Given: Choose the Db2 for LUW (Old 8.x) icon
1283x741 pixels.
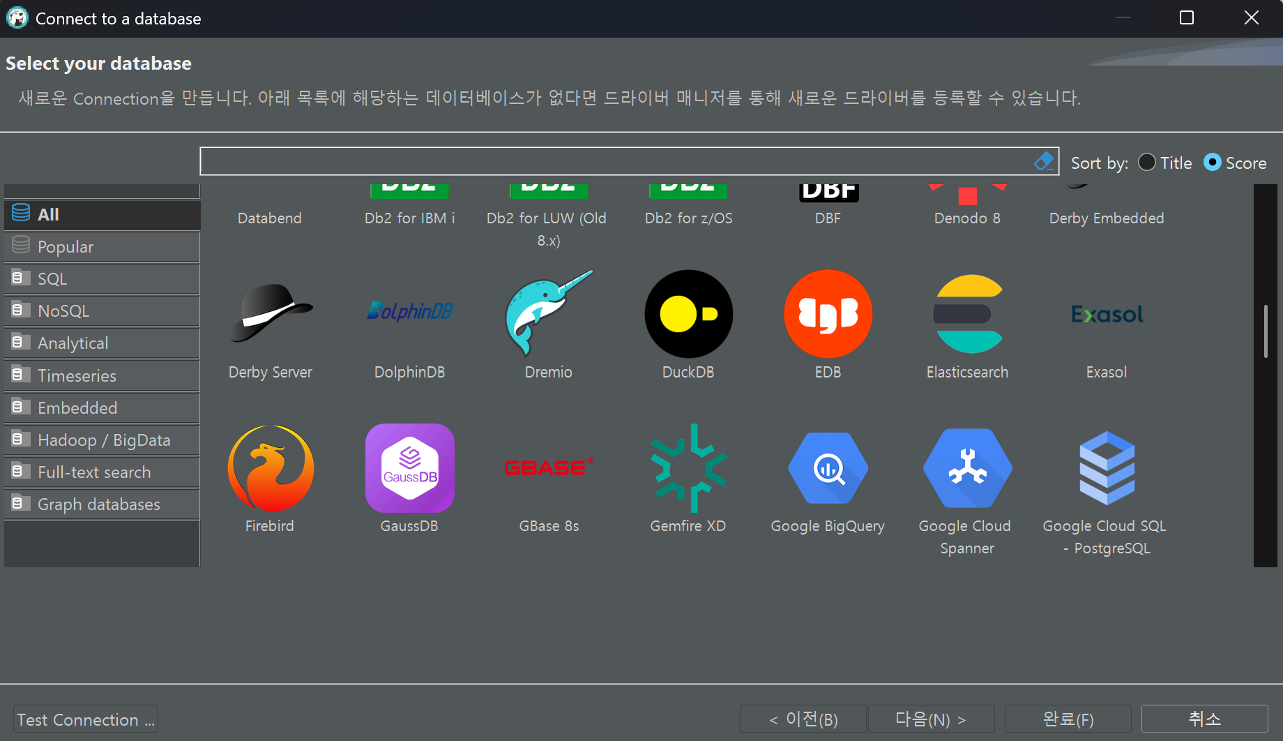Looking at the screenshot, I should (549, 191).
